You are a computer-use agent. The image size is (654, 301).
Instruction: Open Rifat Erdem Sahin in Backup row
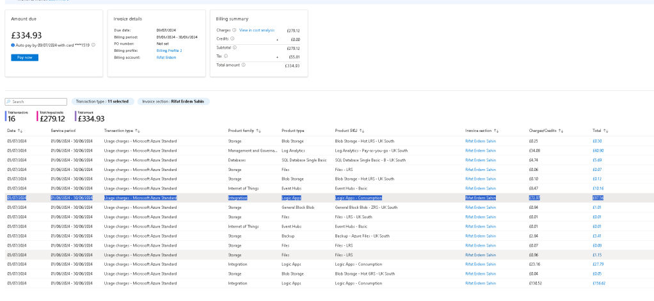481,236
